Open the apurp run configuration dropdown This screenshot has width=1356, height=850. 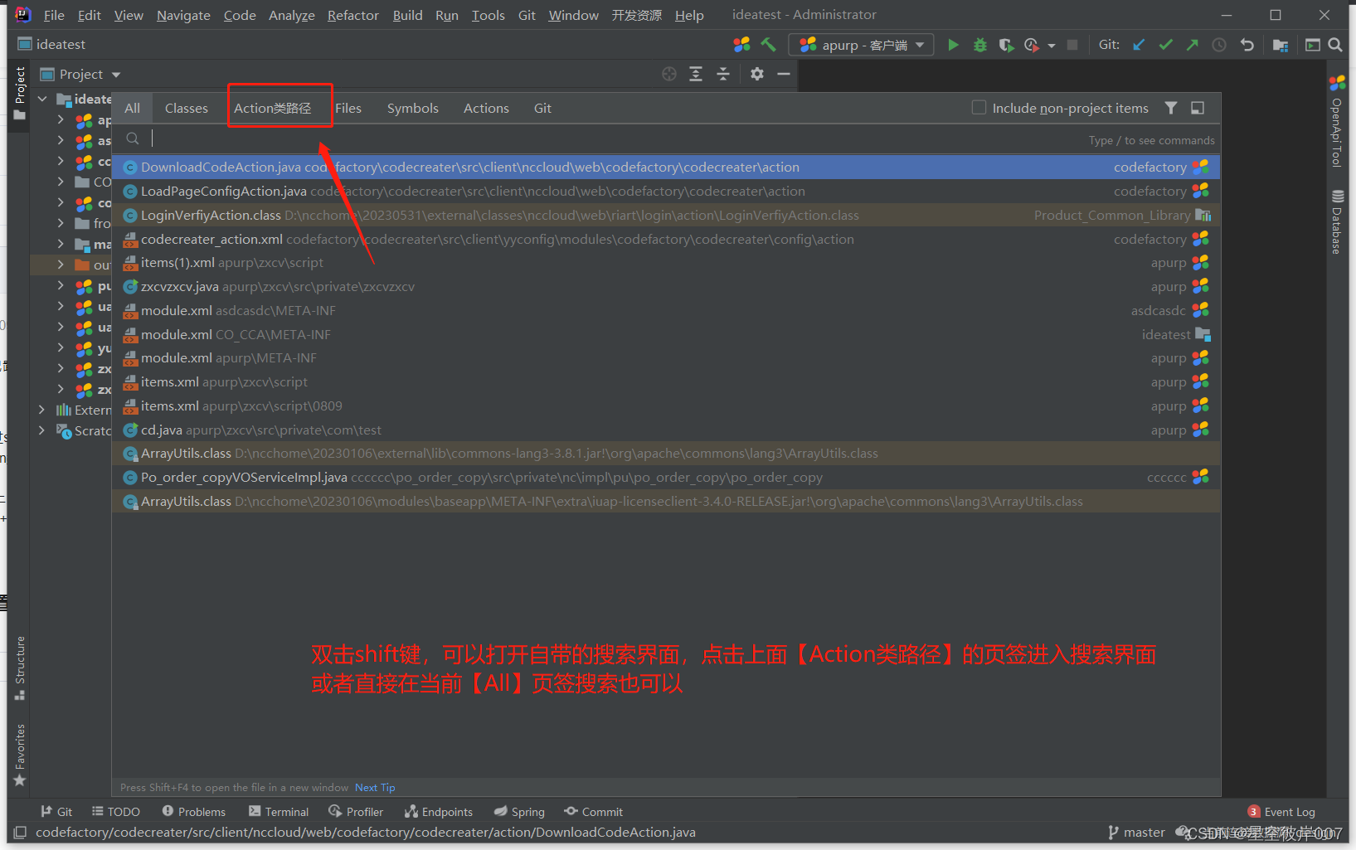(x=861, y=45)
